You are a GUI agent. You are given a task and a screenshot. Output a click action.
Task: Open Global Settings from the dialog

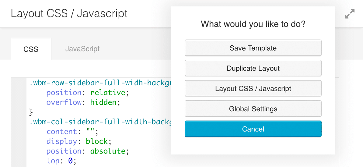click(x=253, y=109)
